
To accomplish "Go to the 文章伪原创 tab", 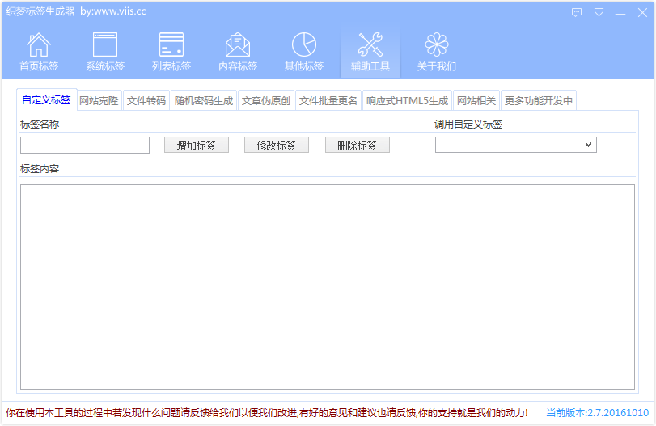I will coord(266,101).
